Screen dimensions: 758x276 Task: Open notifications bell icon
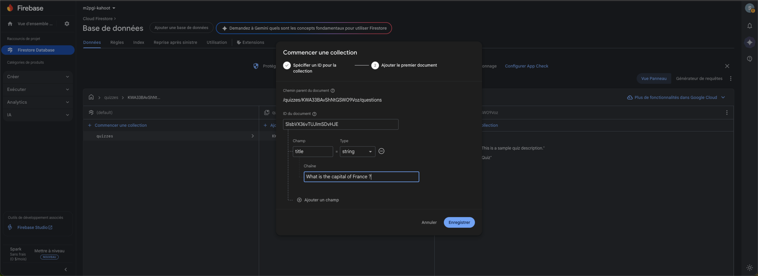750,26
